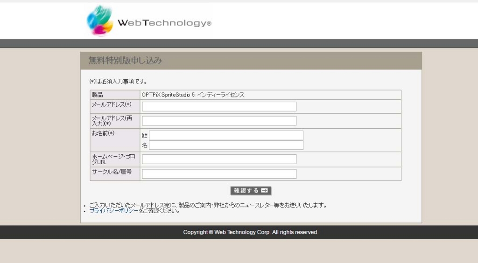Click the サークル名/屋号 label
478x263 pixels.
pos(112,172)
